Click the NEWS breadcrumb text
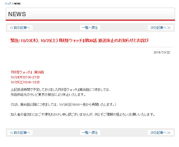The height and width of the screenshot is (147, 179). (x=17, y=4)
